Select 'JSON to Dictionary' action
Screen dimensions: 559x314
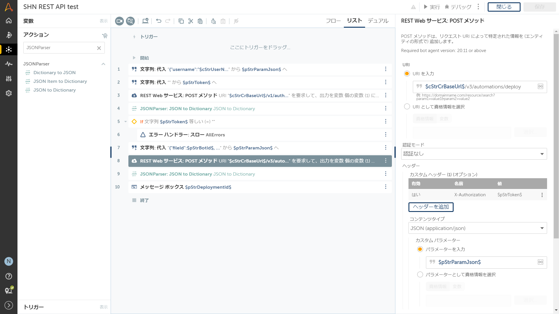pos(54,90)
